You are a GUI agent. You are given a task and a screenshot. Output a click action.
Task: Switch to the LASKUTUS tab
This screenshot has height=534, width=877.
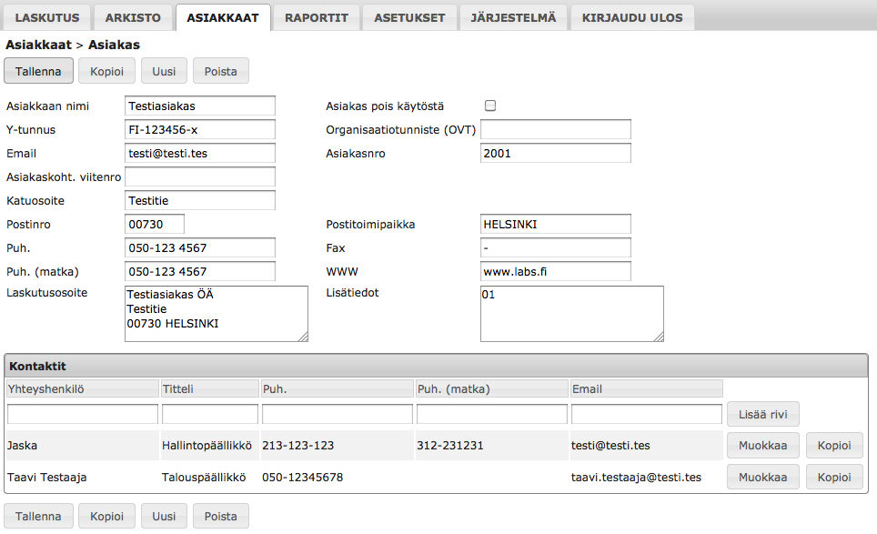tap(48, 17)
